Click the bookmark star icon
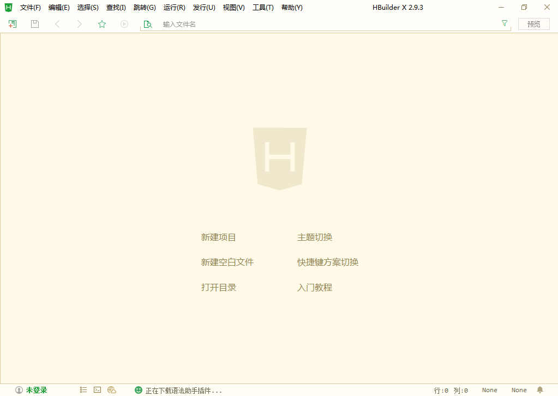 coord(102,24)
